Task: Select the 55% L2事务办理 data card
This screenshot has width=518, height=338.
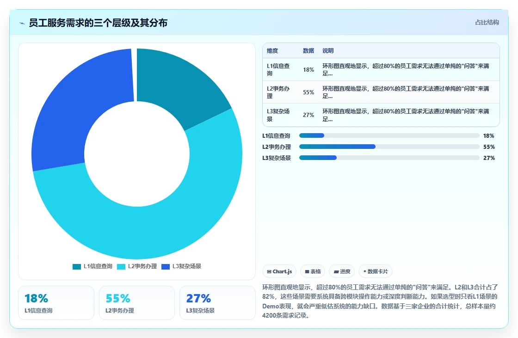Action: click(137, 303)
